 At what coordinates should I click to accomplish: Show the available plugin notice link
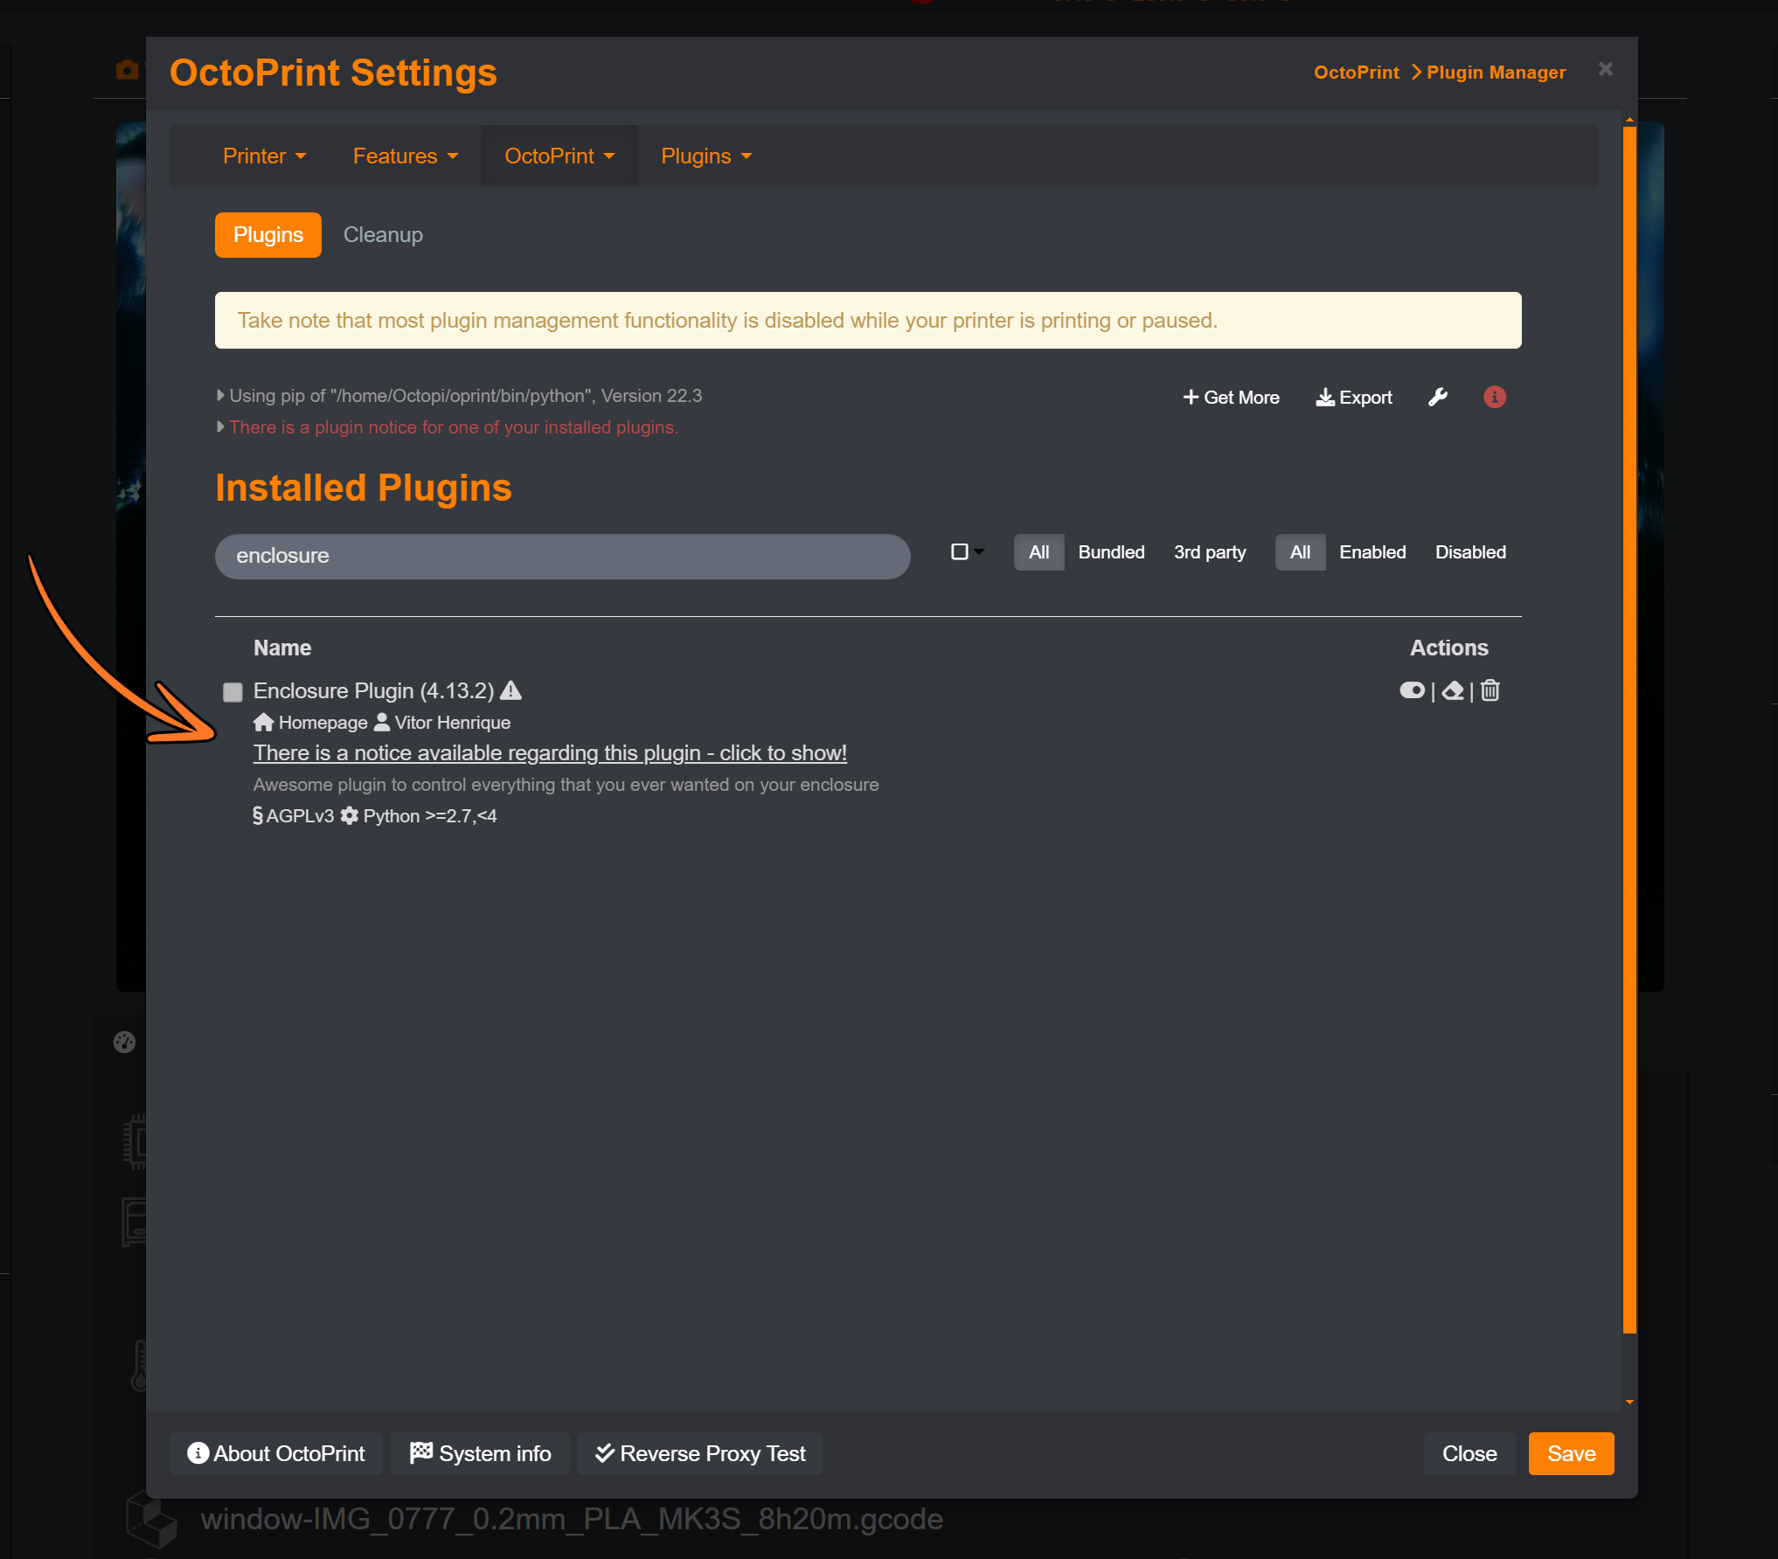(550, 753)
